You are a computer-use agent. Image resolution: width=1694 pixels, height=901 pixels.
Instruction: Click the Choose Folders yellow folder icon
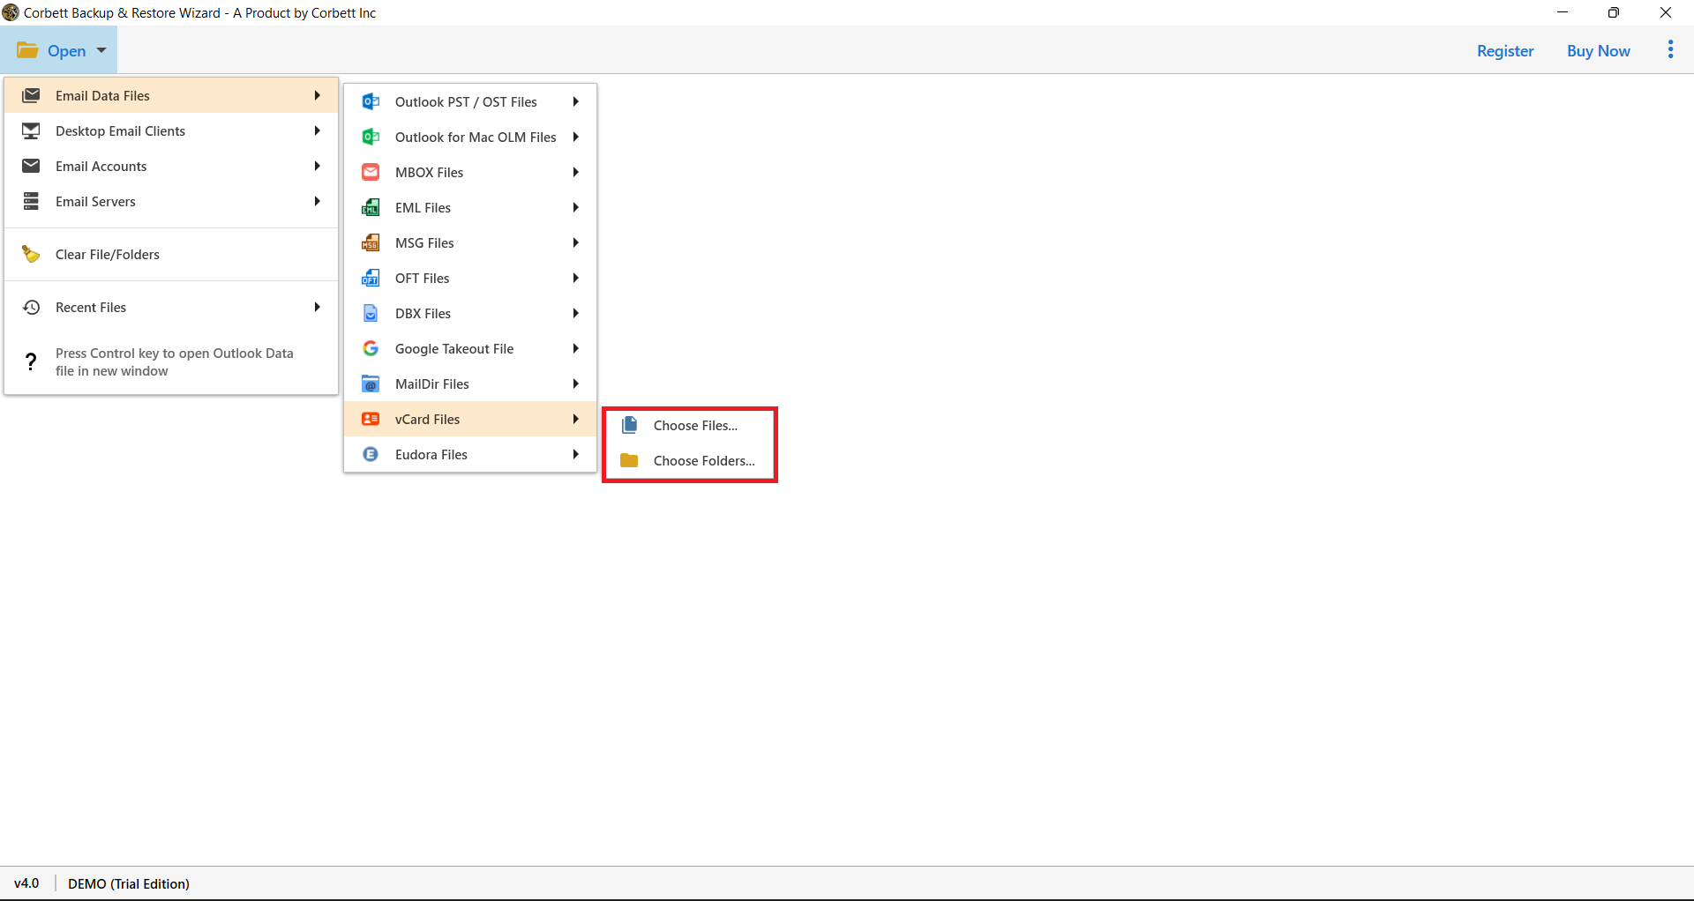pyautogui.click(x=629, y=460)
